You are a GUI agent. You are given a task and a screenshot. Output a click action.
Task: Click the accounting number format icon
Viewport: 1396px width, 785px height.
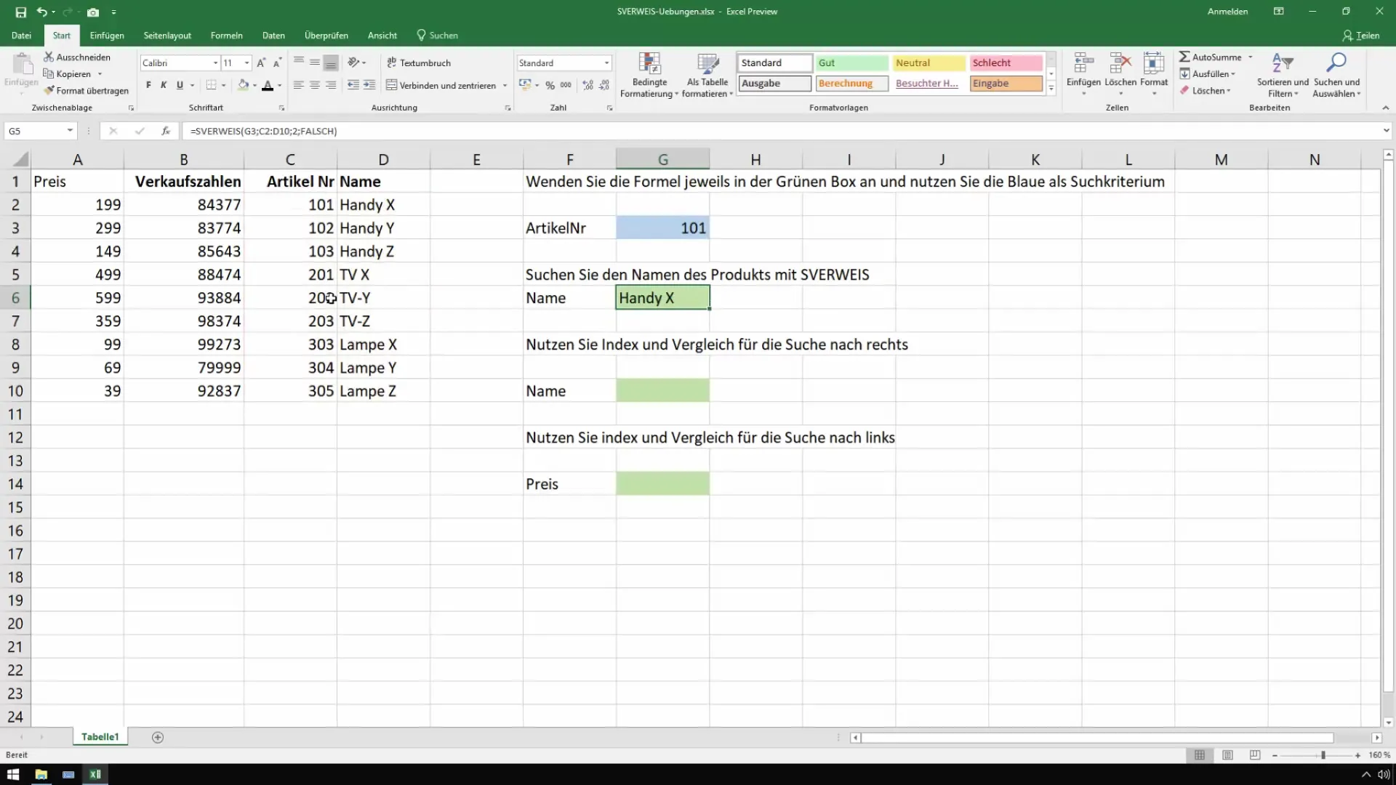pos(525,85)
